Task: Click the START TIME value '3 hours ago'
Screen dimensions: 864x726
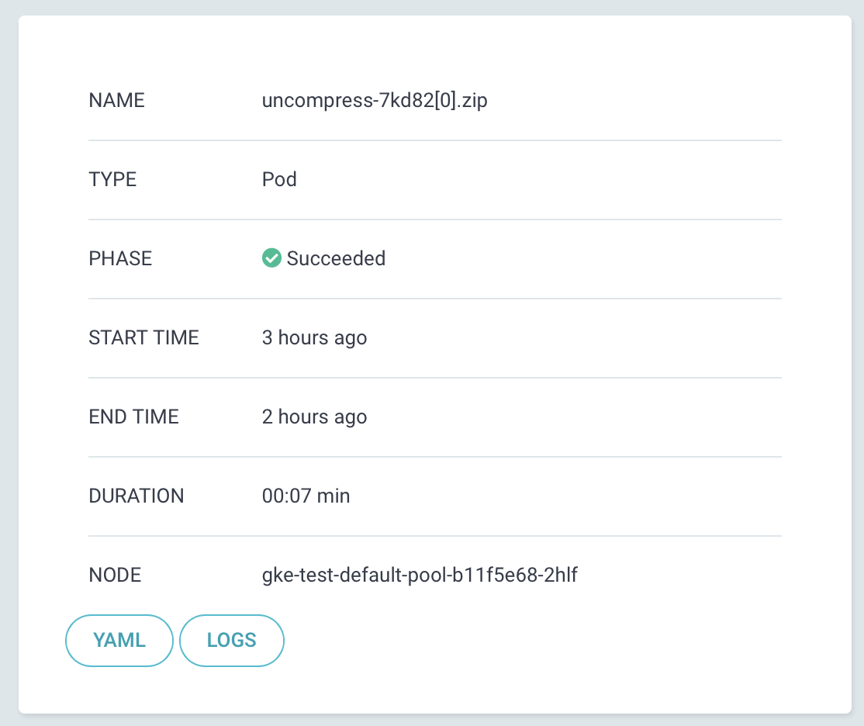Action: click(x=314, y=337)
